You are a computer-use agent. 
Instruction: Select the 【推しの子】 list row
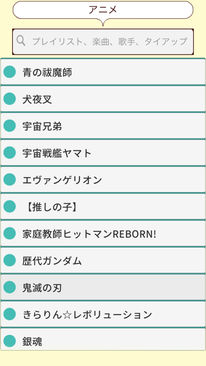(103, 207)
